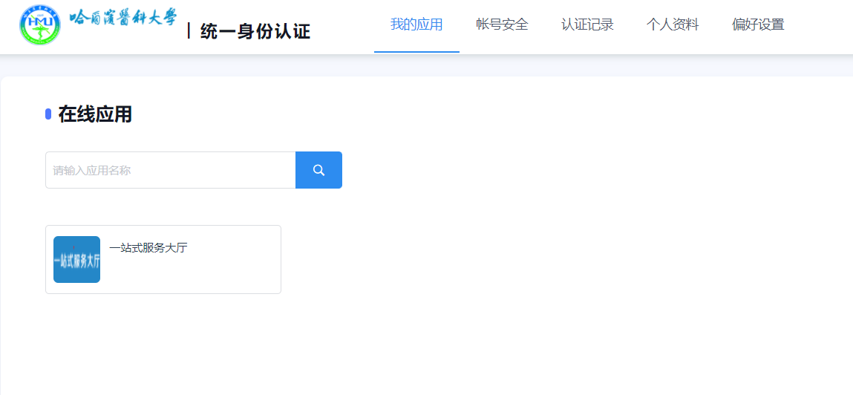Click the 统一身份认证 page title

[255, 31]
